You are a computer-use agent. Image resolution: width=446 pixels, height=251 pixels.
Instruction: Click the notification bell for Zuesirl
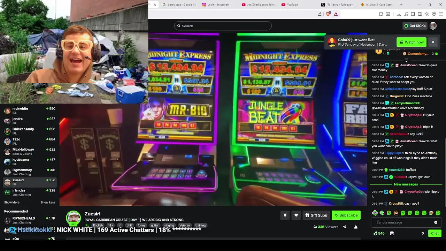tap(285, 215)
